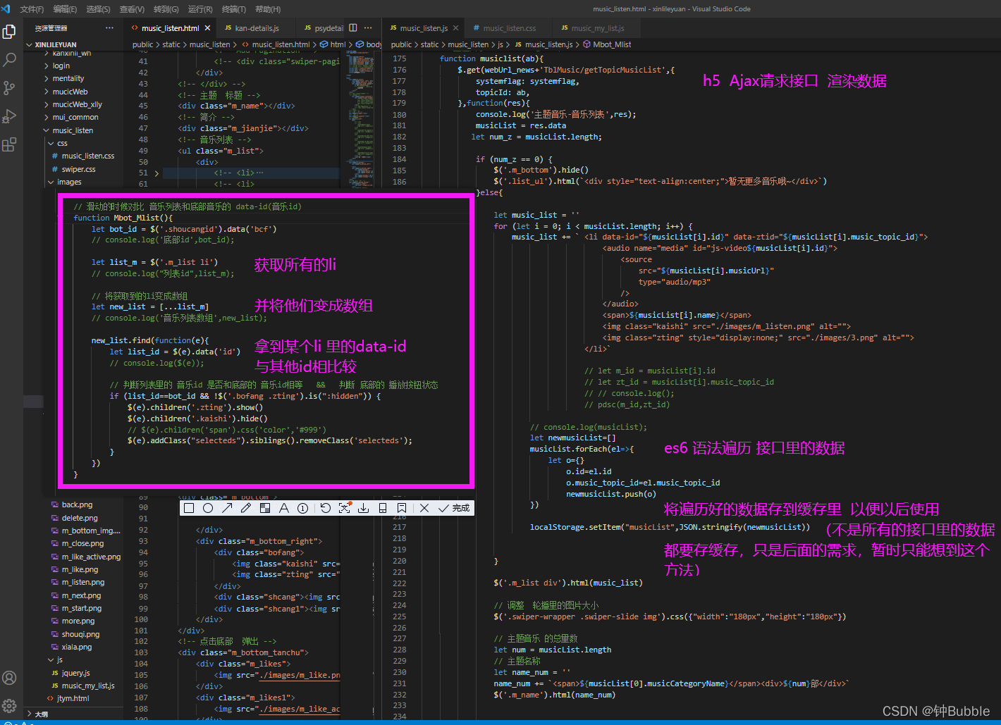Open the 文件(F) menu
Viewport: 1001px width, 725px height.
(x=32, y=9)
